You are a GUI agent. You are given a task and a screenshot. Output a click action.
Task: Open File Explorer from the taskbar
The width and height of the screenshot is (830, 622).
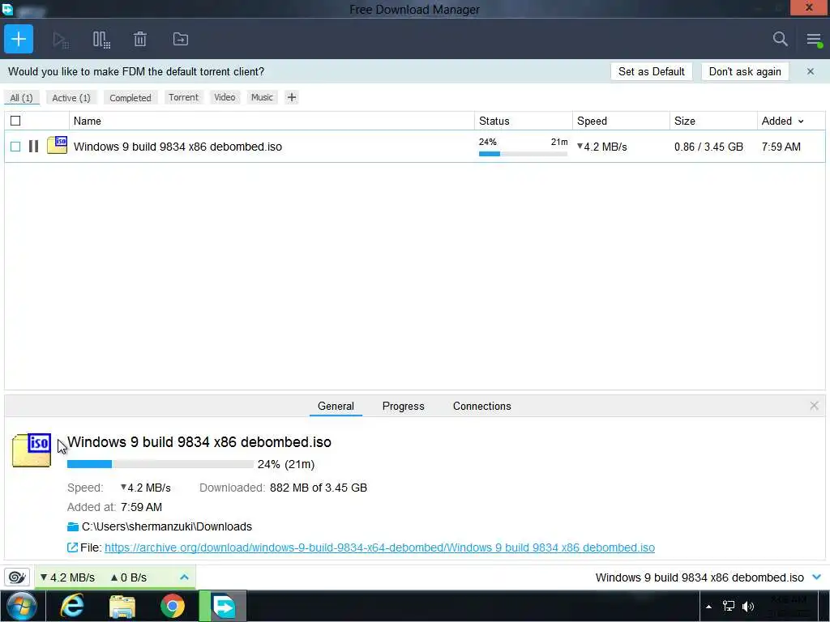pos(122,606)
